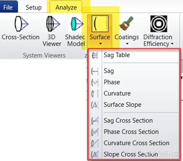Expand the Coatings dropdown arrow
This screenshot has width=183, height=161.
(x=127, y=44)
